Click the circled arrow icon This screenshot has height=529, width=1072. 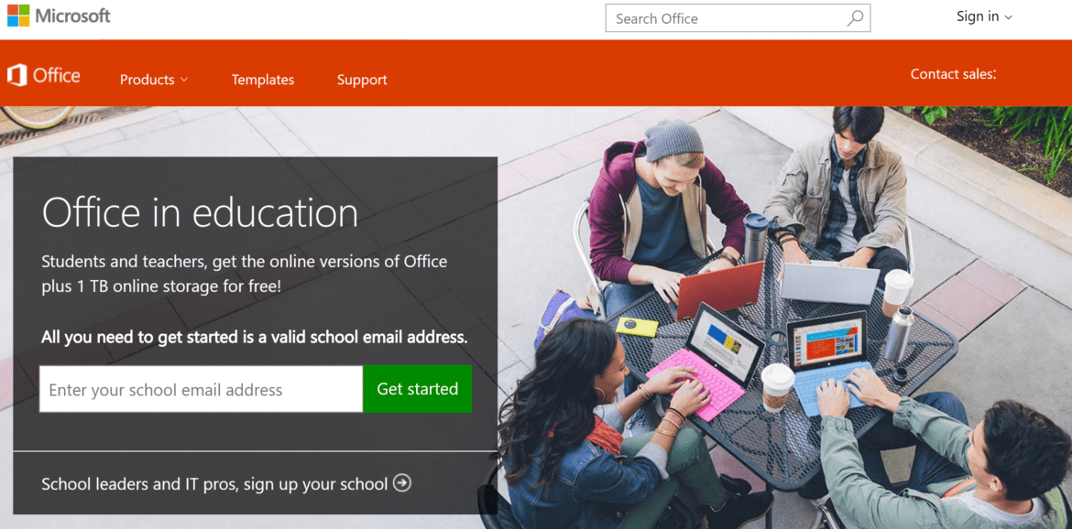[402, 482]
